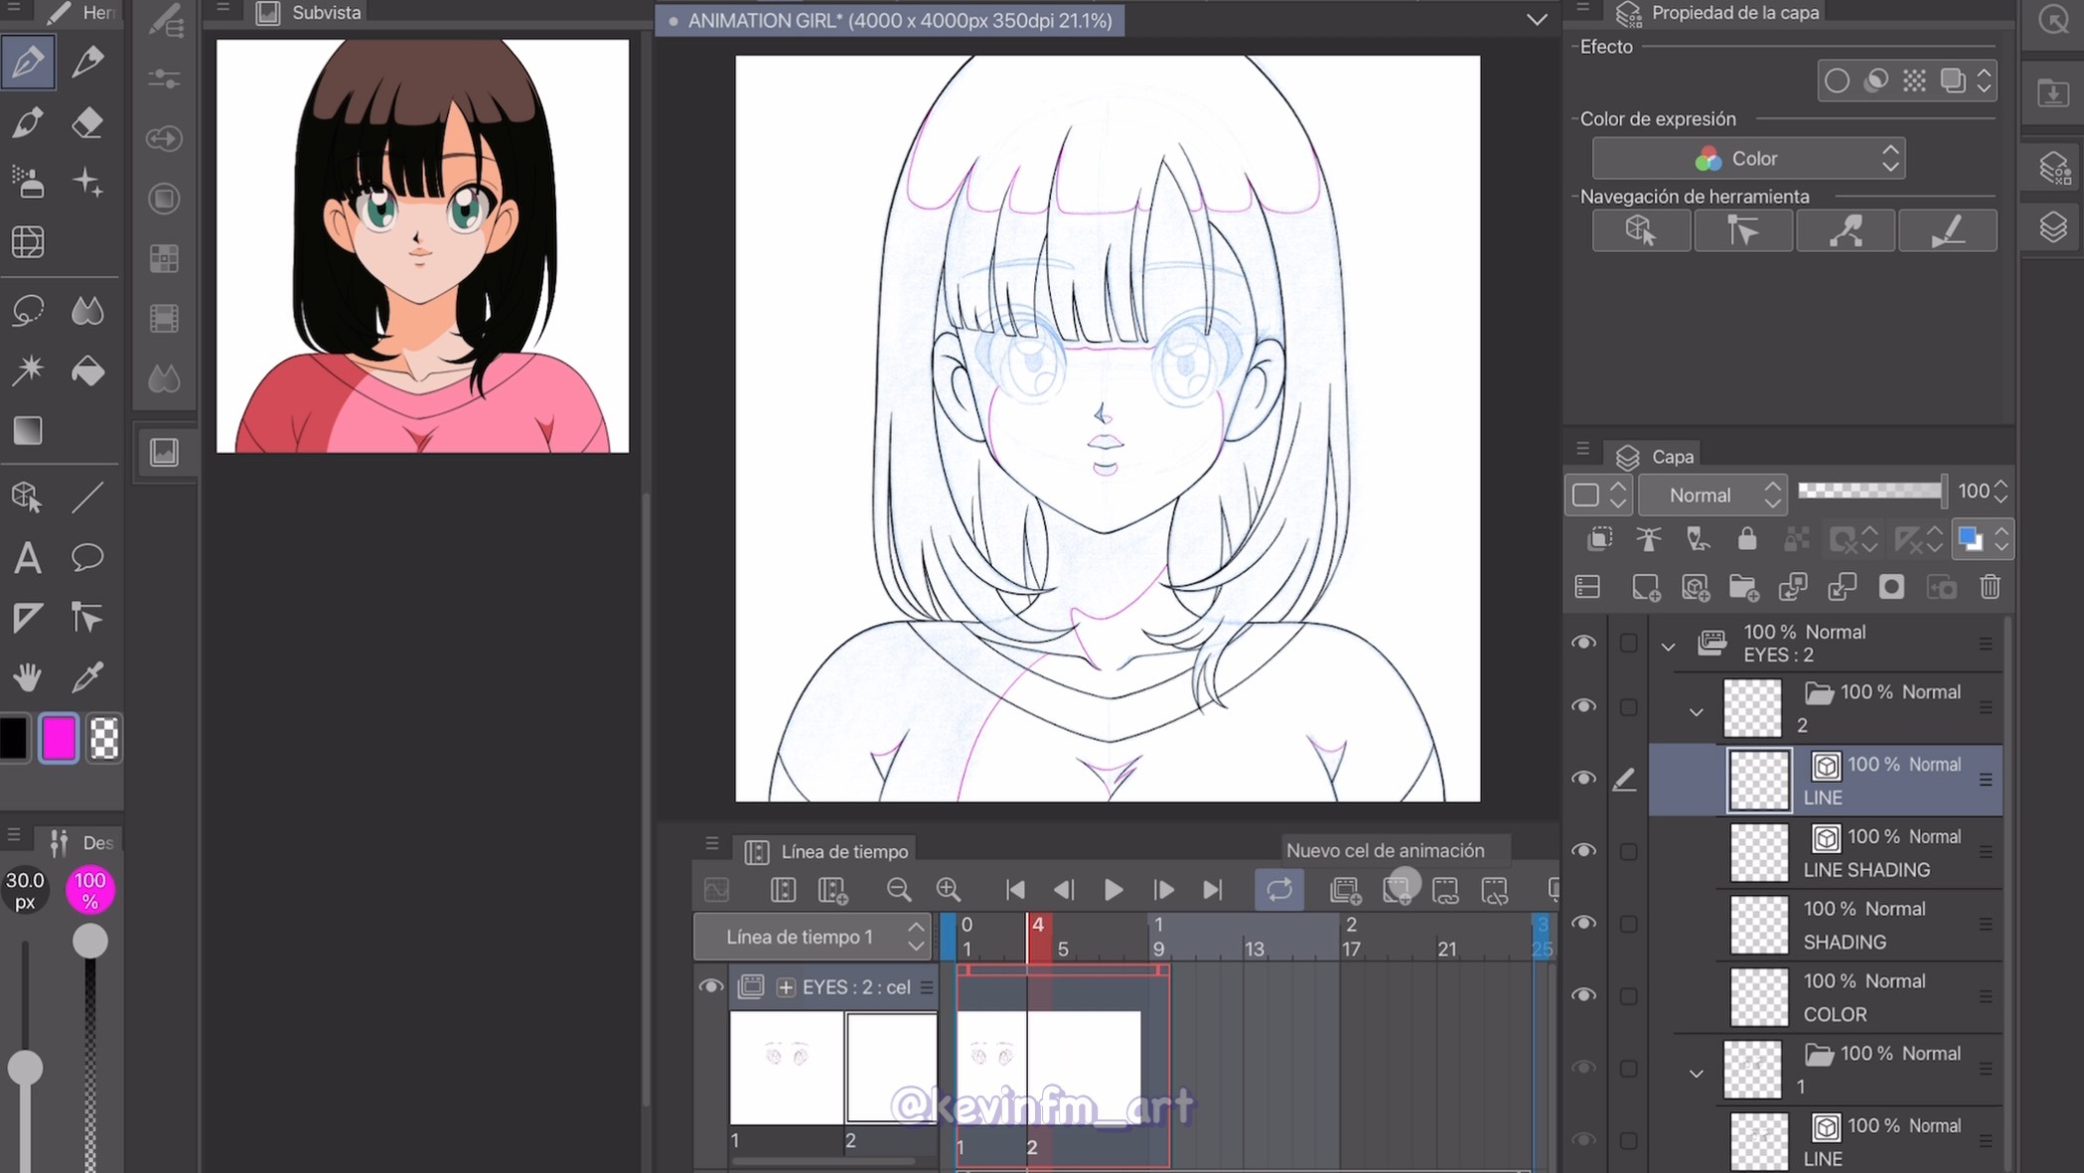Screen dimensions: 2084x1173
Task: Zoom in on the timeline
Action: (948, 890)
